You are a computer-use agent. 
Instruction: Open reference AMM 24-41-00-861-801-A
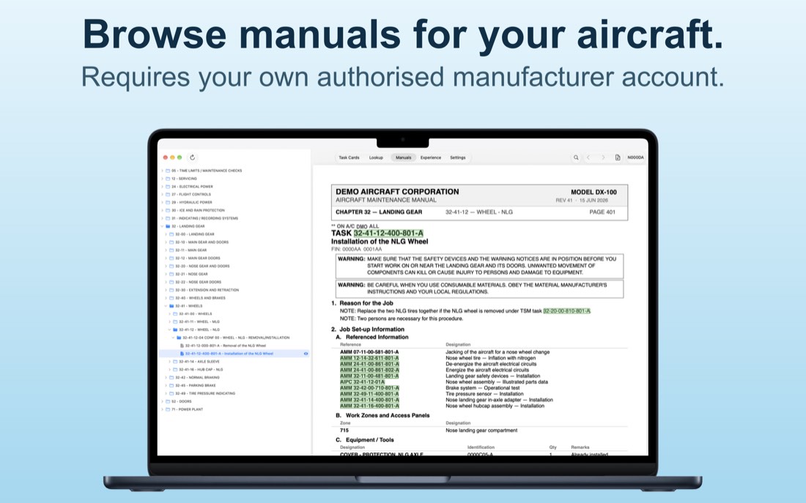pos(369,364)
